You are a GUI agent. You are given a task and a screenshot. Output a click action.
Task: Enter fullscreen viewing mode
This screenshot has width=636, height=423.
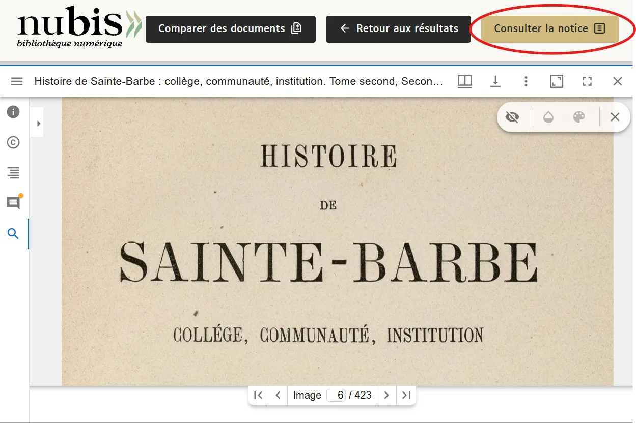pyautogui.click(x=587, y=81)
